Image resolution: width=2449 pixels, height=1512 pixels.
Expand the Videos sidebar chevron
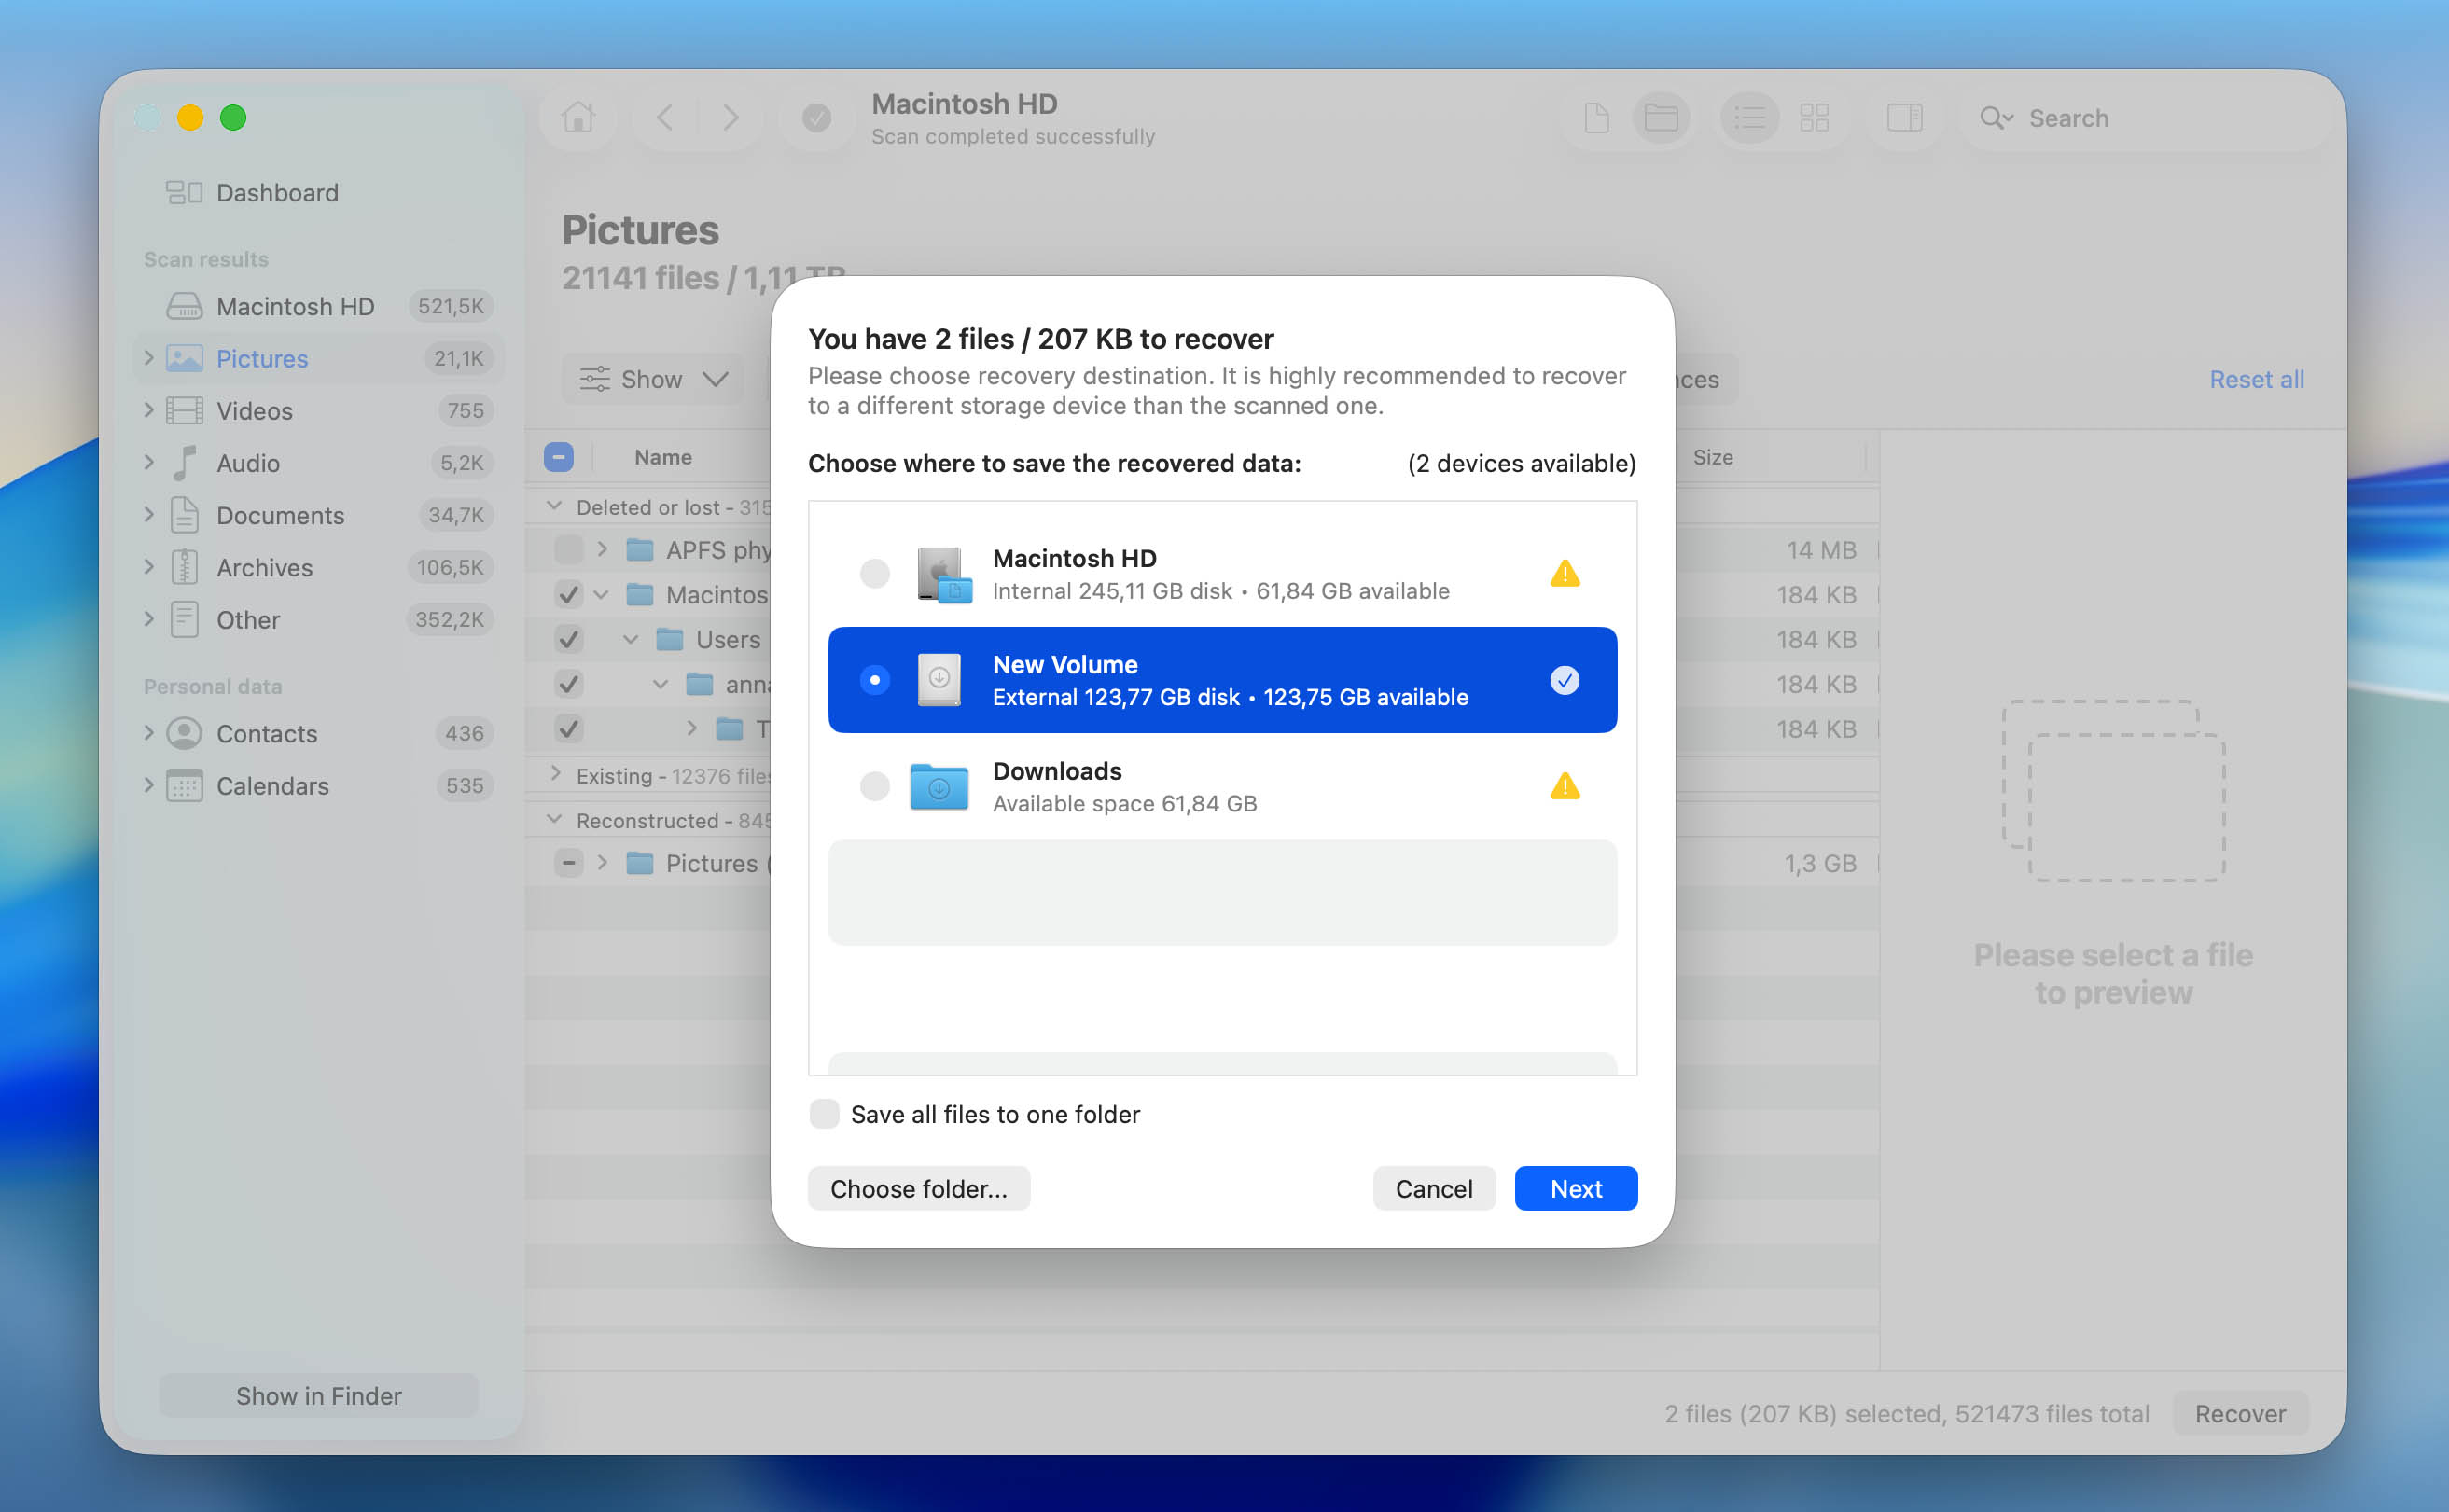148,409
